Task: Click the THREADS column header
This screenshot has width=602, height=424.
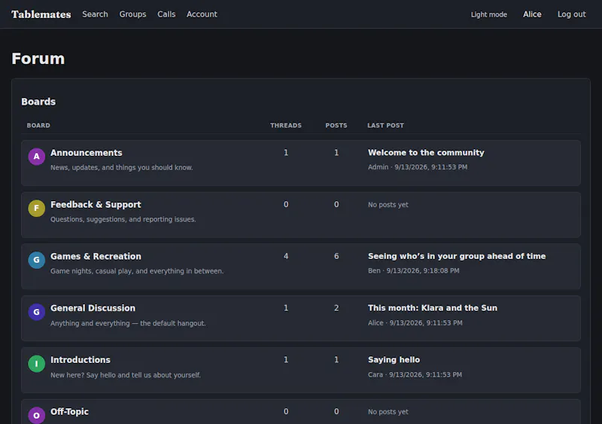Action: pos(286,125)
